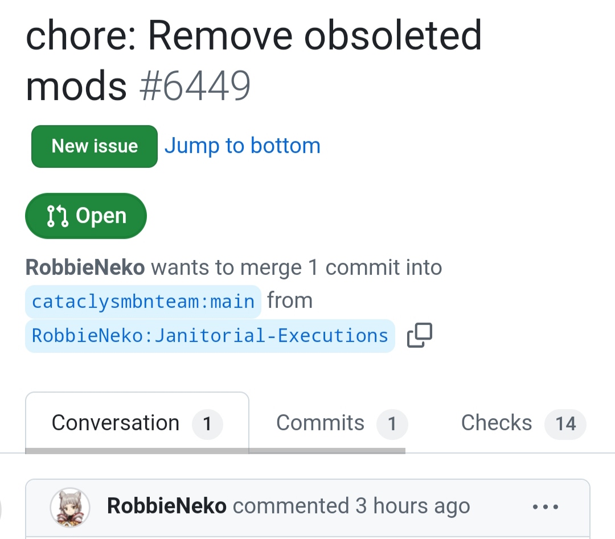The width and height of the screenshot is (615, 539).
Task: Click the Commits count badge
Action: point(392,423)
